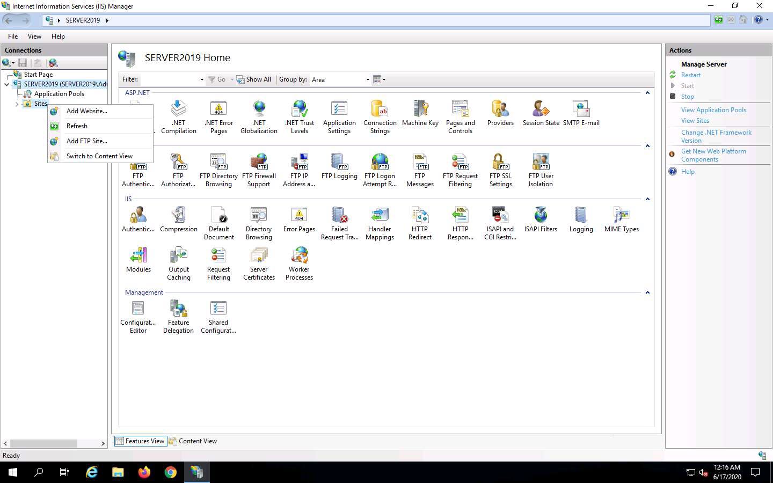Choose Switch to Content View
The image size is (773, 483).
[100, 156]
